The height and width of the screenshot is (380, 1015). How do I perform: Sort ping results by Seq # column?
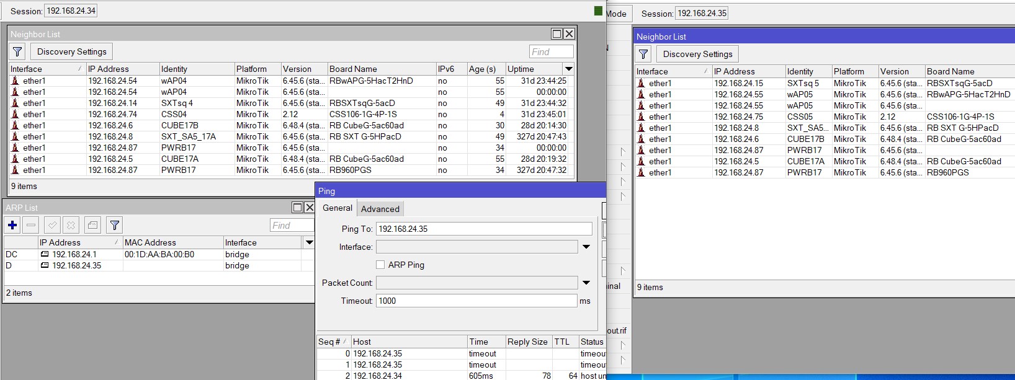pyautogui.click(x=333, y=342)
